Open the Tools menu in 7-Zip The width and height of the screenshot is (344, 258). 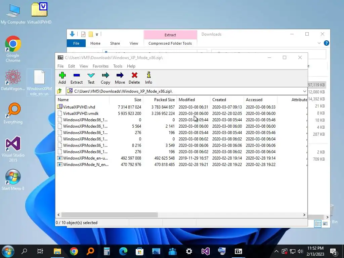[x=118, y=66]
